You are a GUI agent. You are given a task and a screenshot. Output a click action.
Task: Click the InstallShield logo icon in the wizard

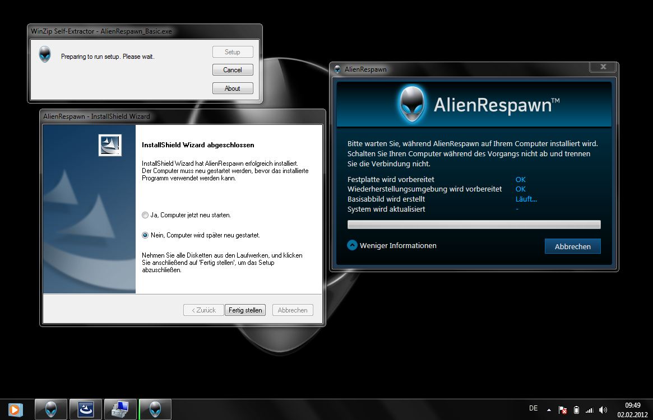[110, 145]
